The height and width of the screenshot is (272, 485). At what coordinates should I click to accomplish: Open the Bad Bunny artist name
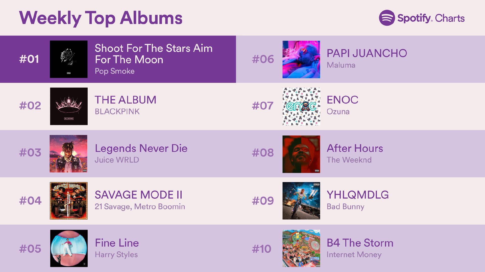[345, 207]
